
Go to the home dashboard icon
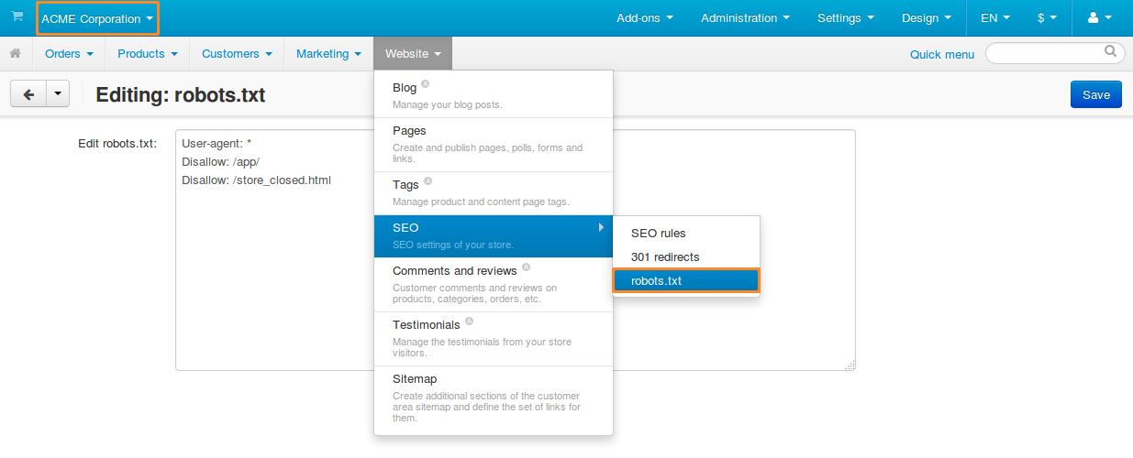16,54
